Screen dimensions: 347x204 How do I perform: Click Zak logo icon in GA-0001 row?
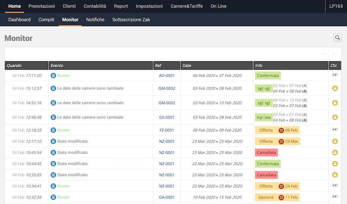point(335,196)
